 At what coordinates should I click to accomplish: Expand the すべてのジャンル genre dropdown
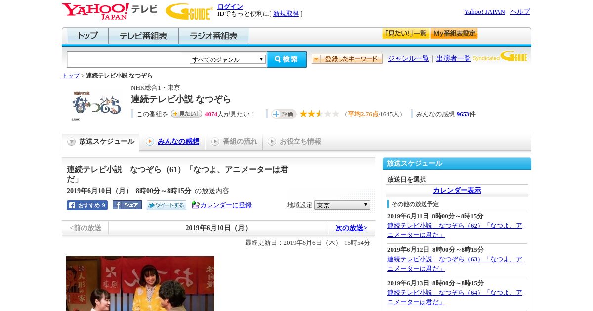tap(228, 59)
